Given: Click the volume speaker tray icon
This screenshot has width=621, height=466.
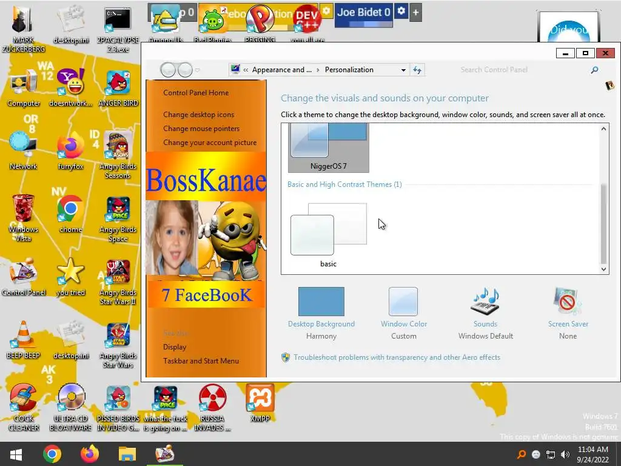Looking at the screenshot, I should (x=565, y=454).
